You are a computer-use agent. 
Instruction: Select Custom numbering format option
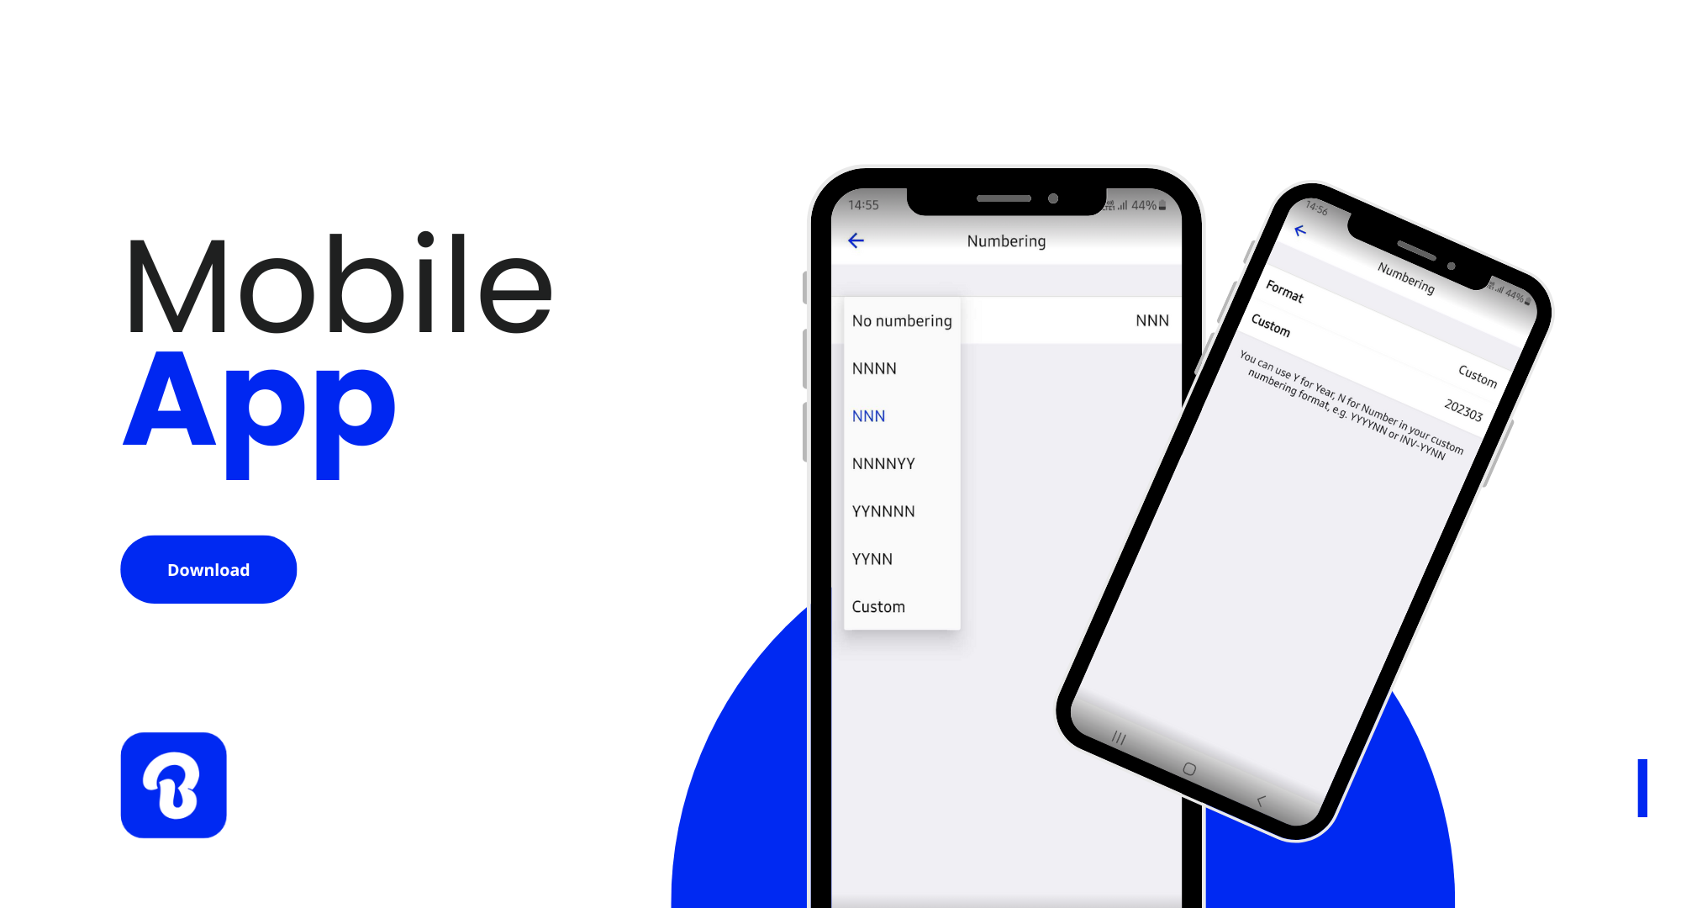(880, 606)
